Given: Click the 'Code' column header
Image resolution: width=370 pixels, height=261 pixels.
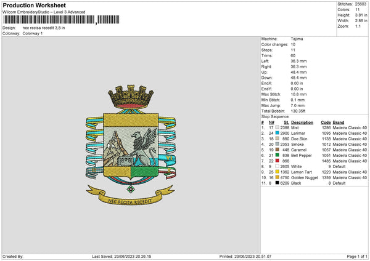Looking at the screenshot, I should coord(326,122).
